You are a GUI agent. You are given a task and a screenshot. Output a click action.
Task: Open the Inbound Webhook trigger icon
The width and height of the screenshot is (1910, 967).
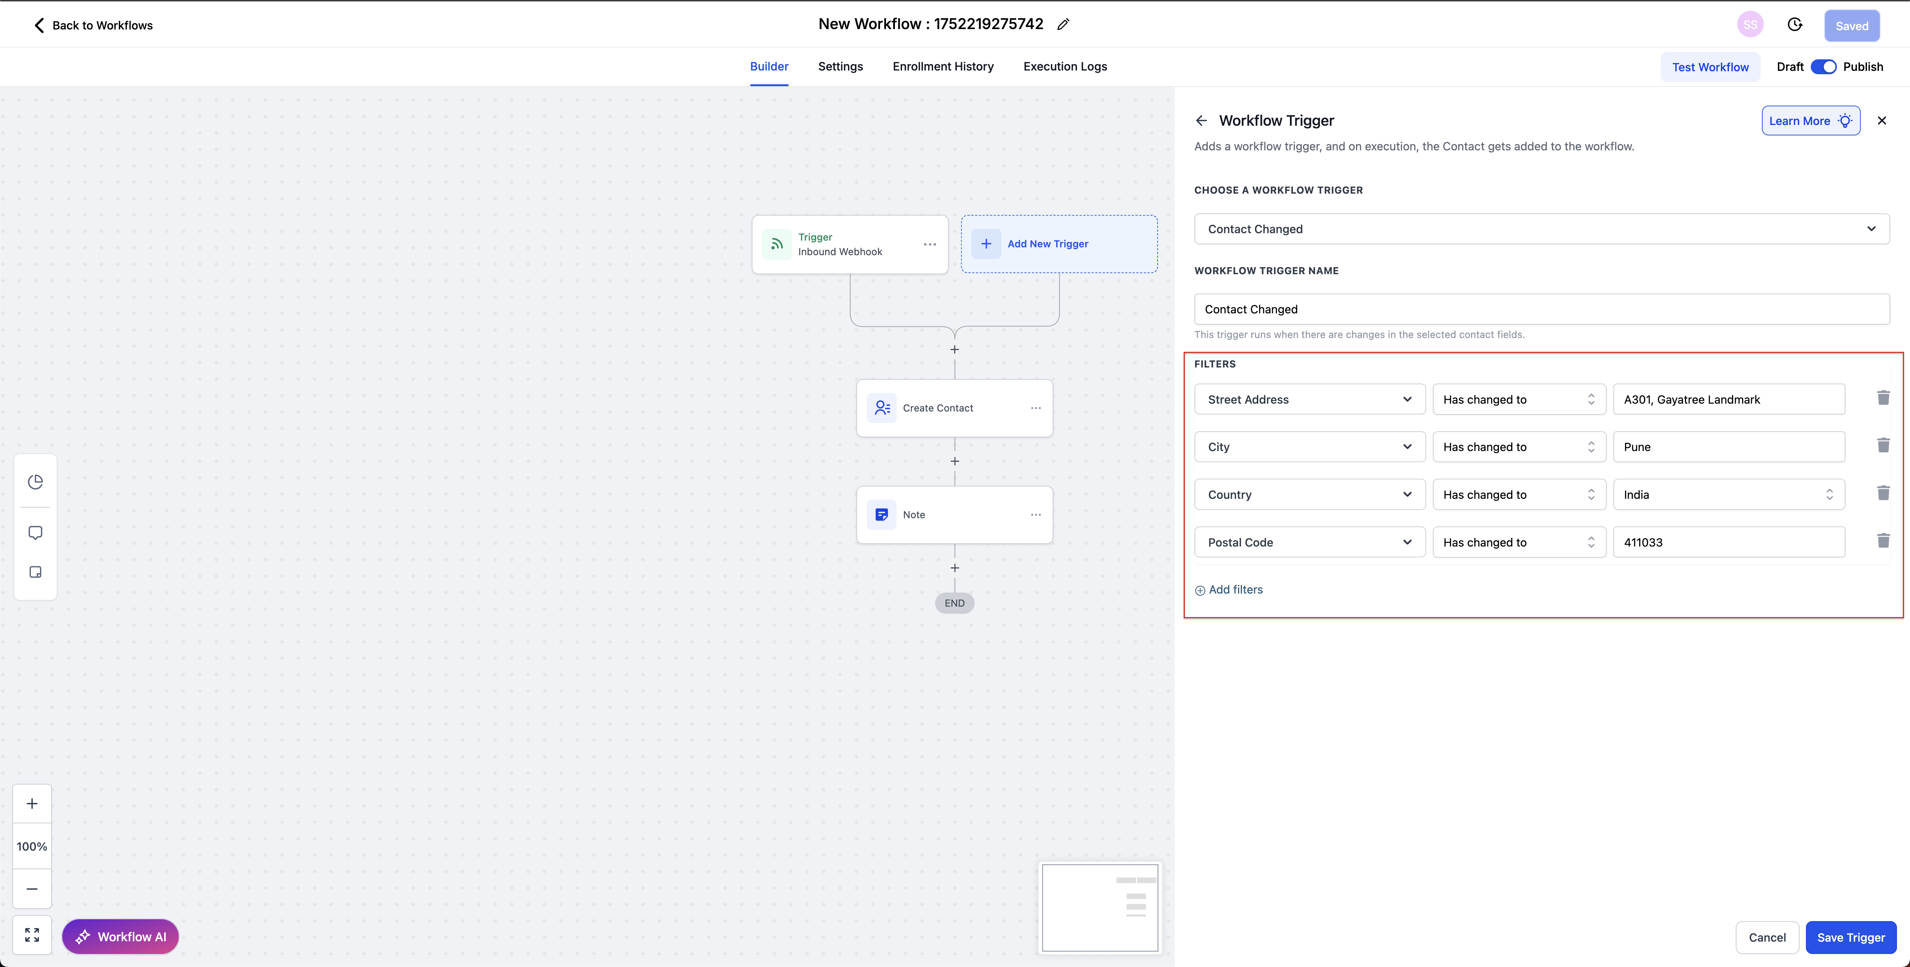(776, 244)
